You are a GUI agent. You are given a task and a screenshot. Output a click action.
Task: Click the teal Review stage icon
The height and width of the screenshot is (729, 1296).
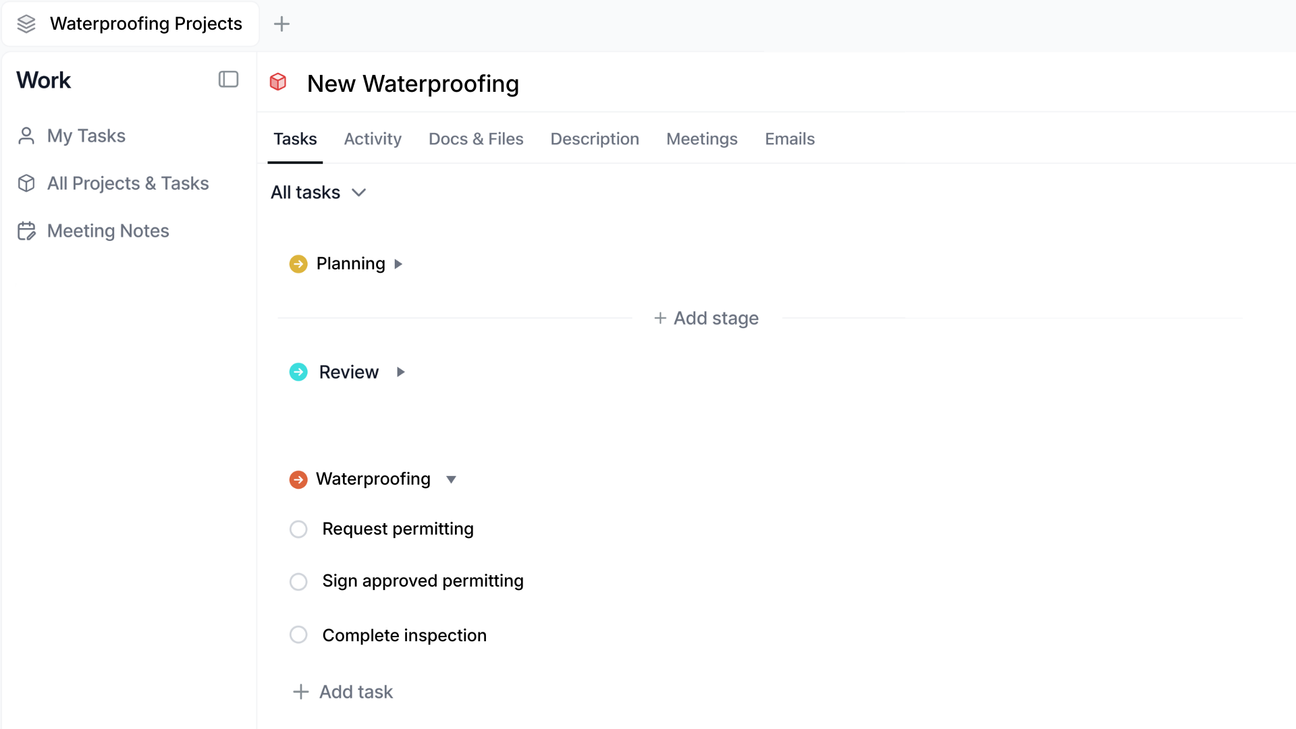(x=298, y=372)
